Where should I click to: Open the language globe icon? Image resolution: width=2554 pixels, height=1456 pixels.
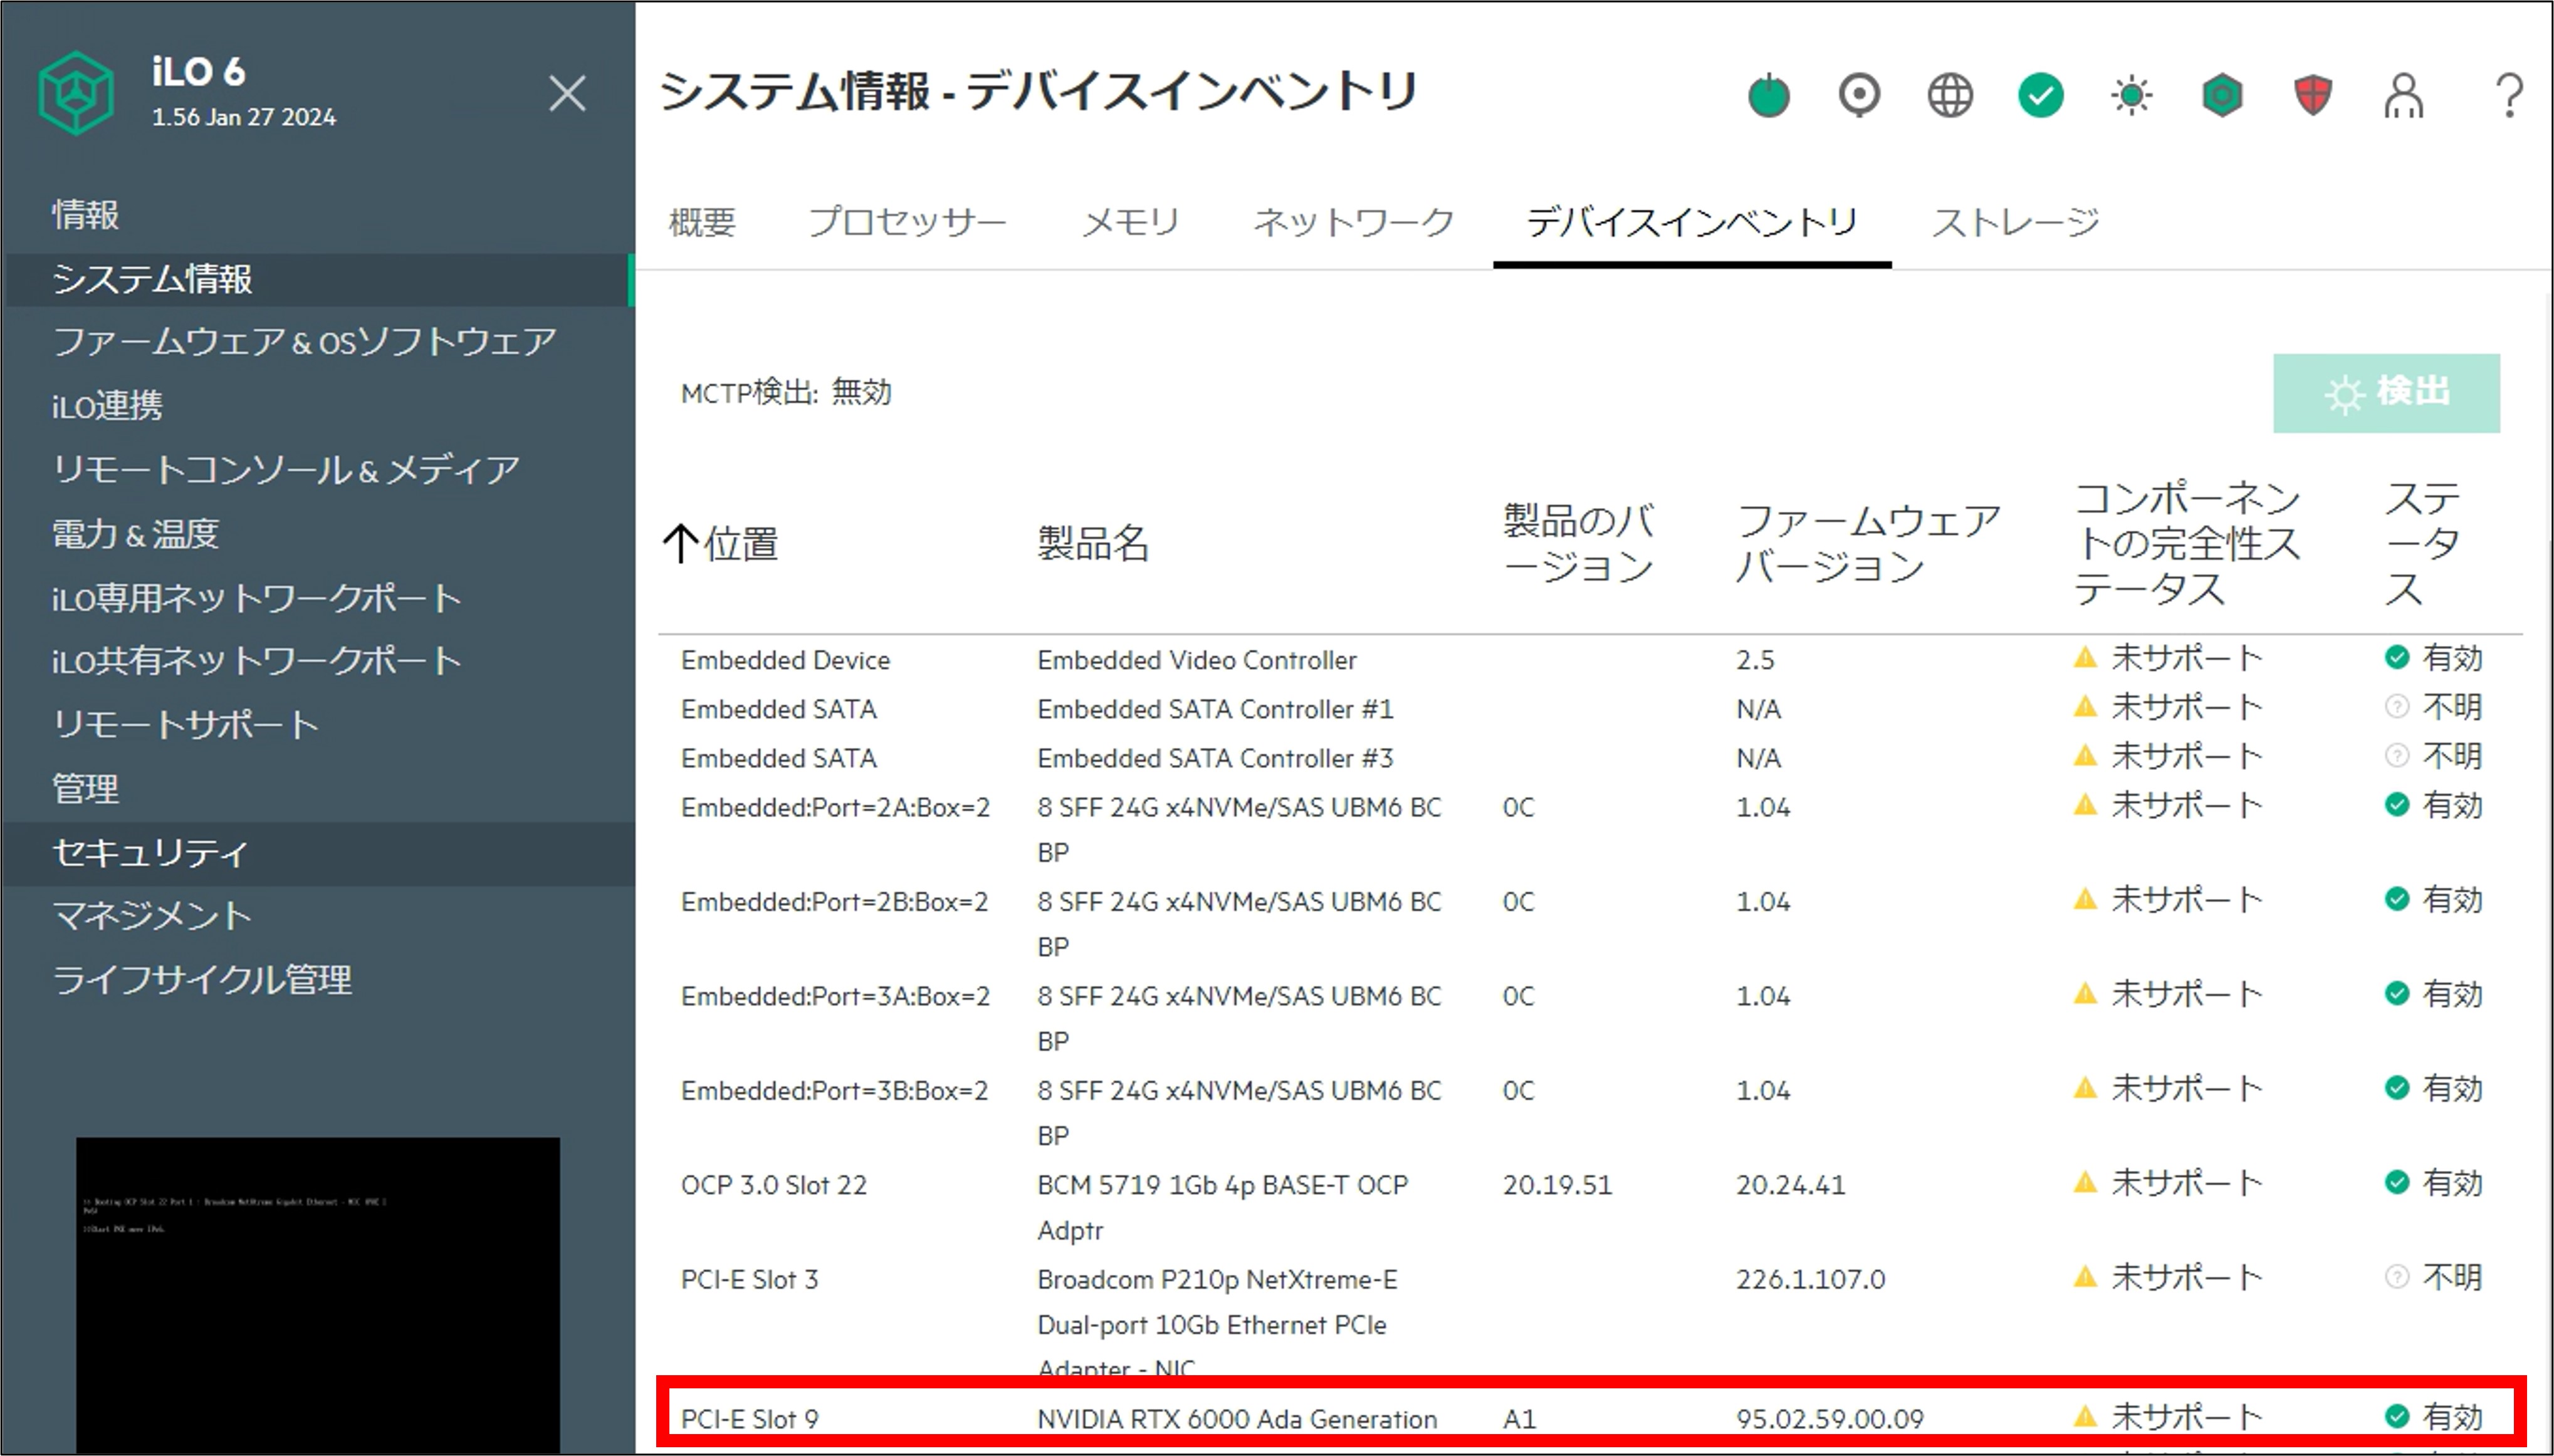(1950, 96)
